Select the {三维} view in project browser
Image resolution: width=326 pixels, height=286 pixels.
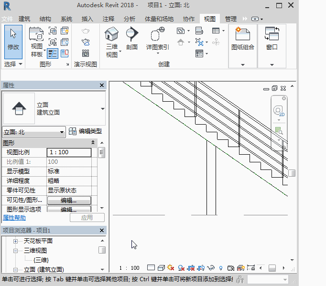(41, 260)
